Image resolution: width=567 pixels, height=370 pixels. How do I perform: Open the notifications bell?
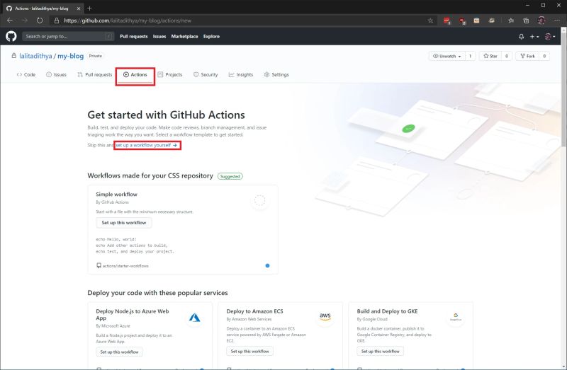(521, 37)
